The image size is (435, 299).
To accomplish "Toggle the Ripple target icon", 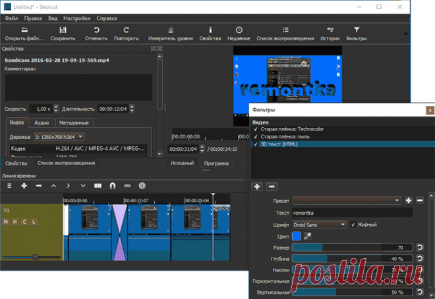I will coord(142,186).
